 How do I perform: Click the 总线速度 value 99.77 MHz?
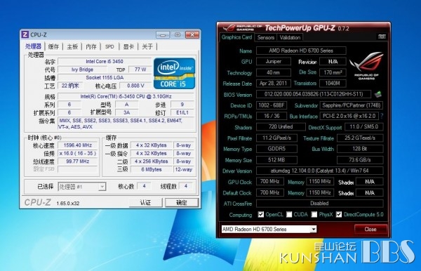pos(78,161)
